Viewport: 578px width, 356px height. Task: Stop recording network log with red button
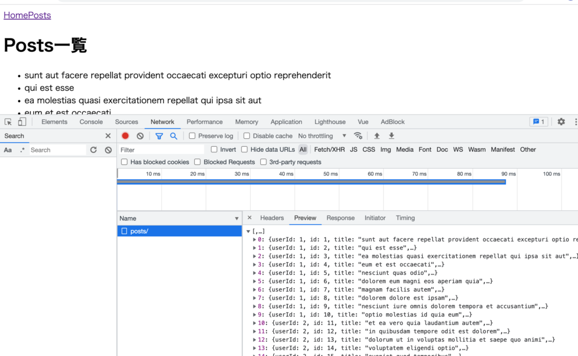coord(125,136)
